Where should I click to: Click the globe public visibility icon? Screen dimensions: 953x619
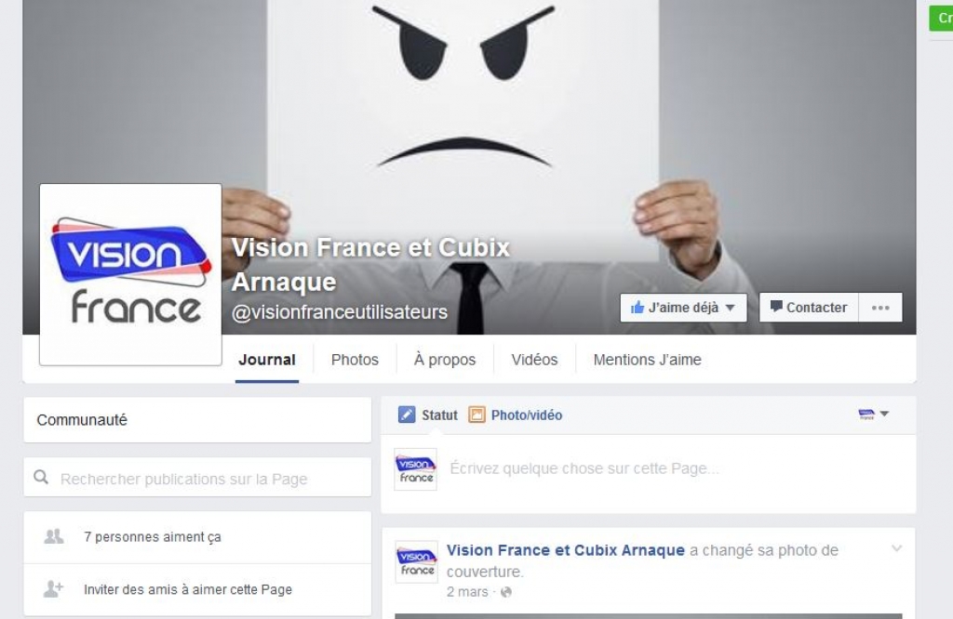(x=505, y=592)
